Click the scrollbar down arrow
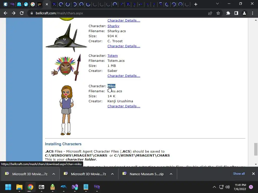Screen dimensions: 258x193 (x=256, y=164)
